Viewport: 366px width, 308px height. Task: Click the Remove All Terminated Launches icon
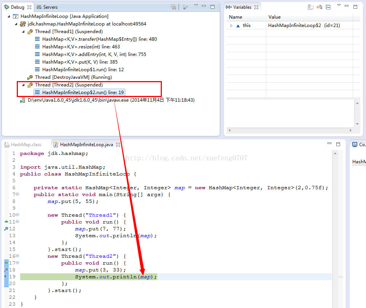pyautogui.click(x=173, y=7)
